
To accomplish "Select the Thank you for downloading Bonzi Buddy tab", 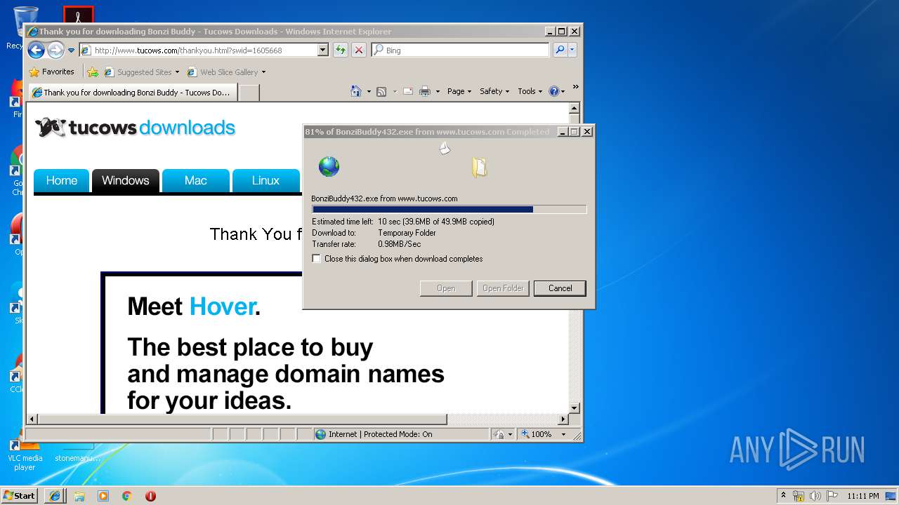I will coord(133,93).
